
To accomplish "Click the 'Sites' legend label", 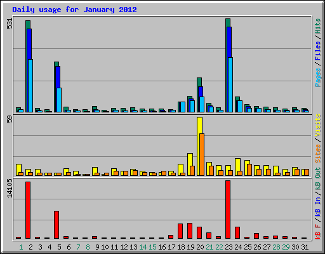I will (x=318, y=154).
